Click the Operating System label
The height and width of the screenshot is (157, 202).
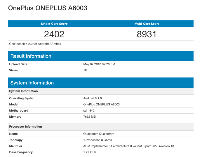tap(22, 98)
